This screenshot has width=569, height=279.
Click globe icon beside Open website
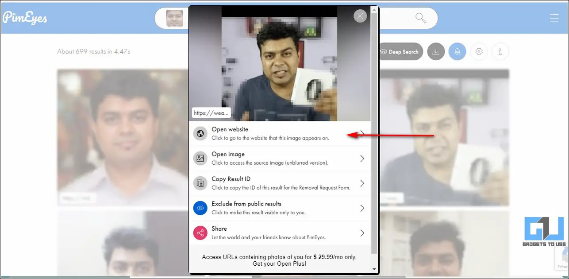pyautogui.click(x=200, y=134)
